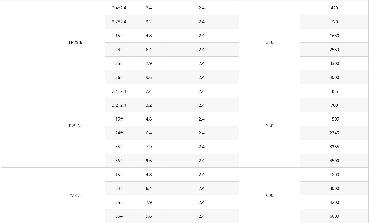The height and width of the screenshot is (223, 370).
Task: Select the 600 cell beside YZ25L
Action: [x=269, y=195]
